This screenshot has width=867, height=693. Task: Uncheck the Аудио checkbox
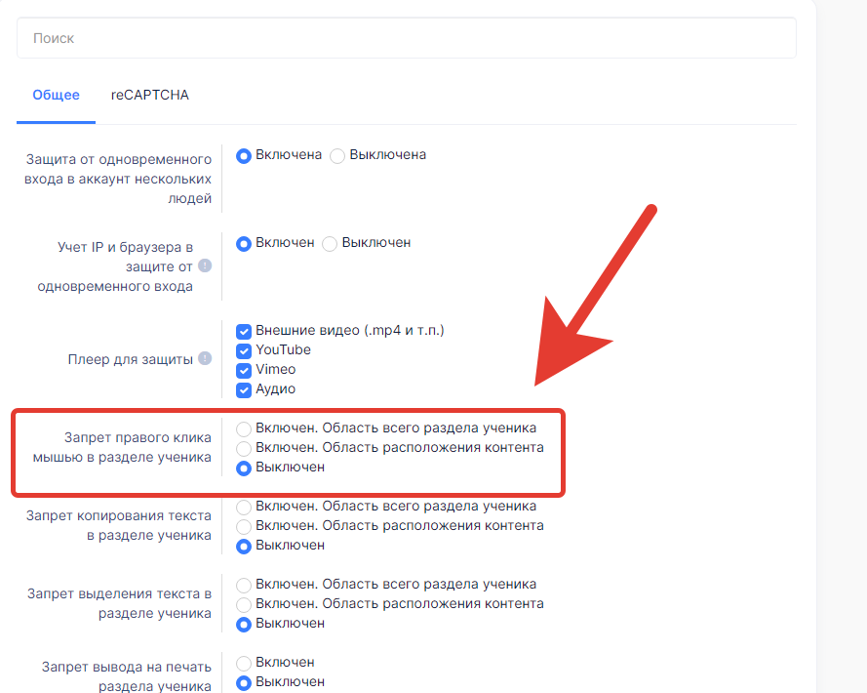(244, 389)
